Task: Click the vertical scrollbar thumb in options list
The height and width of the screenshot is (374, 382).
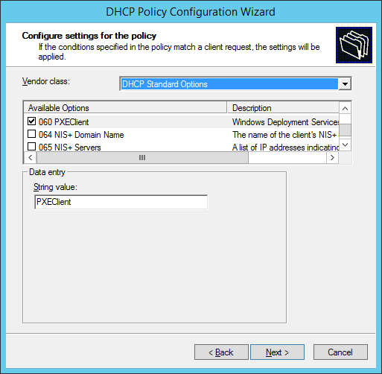Action: [x=345, y=130]
